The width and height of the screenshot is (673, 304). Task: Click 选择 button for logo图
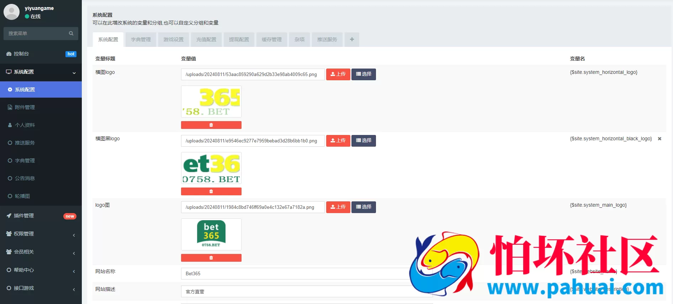coord(364,207)
